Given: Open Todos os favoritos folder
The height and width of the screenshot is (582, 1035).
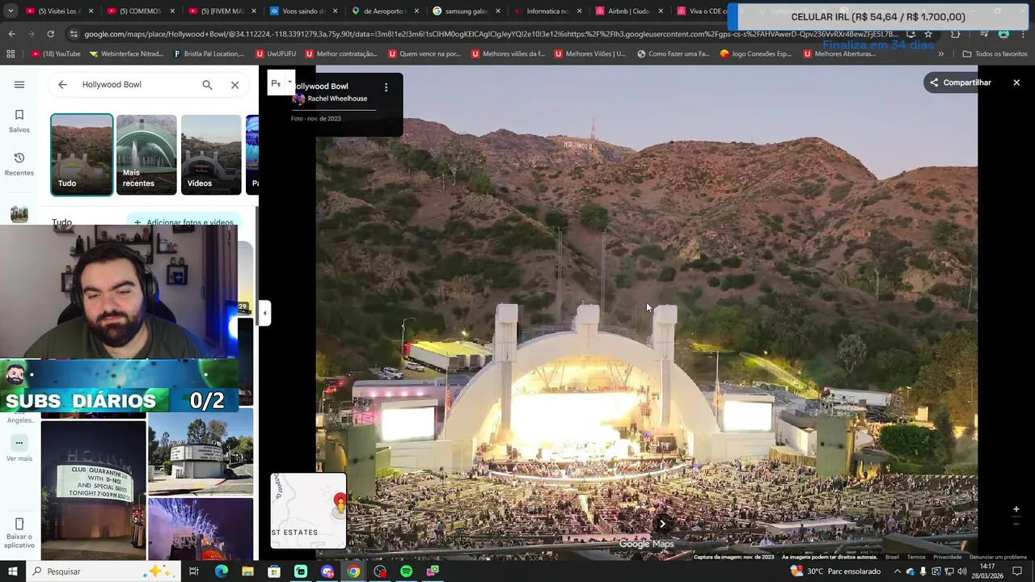Looking at the screenshot, I should click(995, 53).
